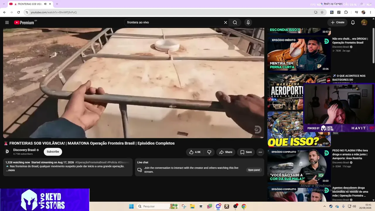This screenshot has width=375, height=211.
Task: Click the #Polícia hashtag
Action: tap(112, 162)
